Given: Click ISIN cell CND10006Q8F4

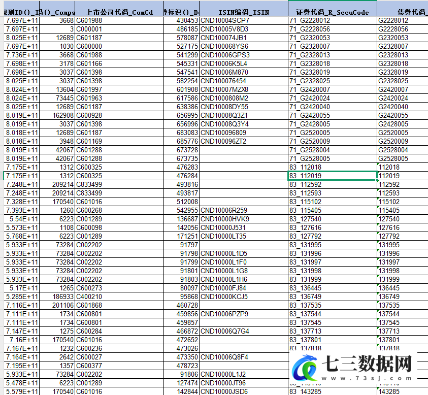Looking at the screenshot, I should (x=244, y=357).
